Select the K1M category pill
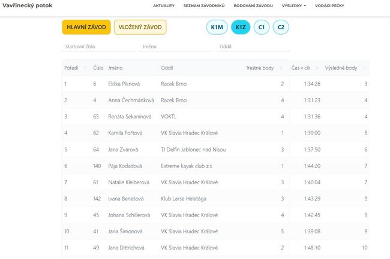Screen dimensions: 390x259 coord(216,28)
